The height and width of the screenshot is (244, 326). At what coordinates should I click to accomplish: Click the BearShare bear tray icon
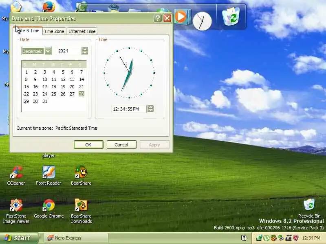click(x=273, y=238)
